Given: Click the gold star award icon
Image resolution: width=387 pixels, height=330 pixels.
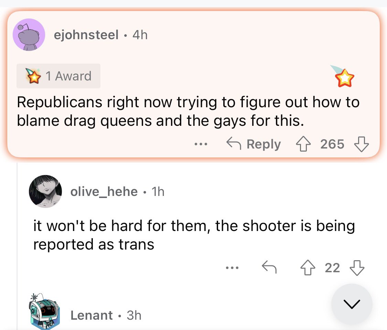Looking at the screenshot, I should point(345,79).
